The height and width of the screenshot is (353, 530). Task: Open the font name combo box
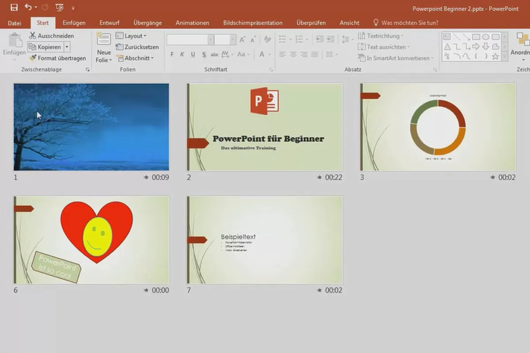[x=190, y=40]
